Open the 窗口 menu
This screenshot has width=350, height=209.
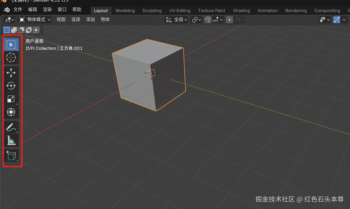(x=62, y=10)
